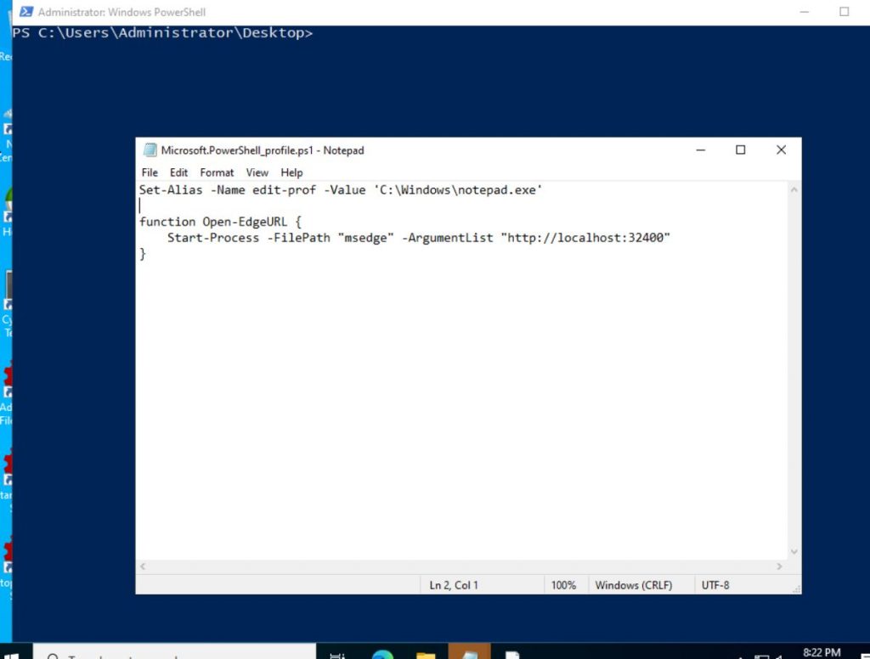
Task: Open the File menu in Notepad
Action: (x=150, y=172)
